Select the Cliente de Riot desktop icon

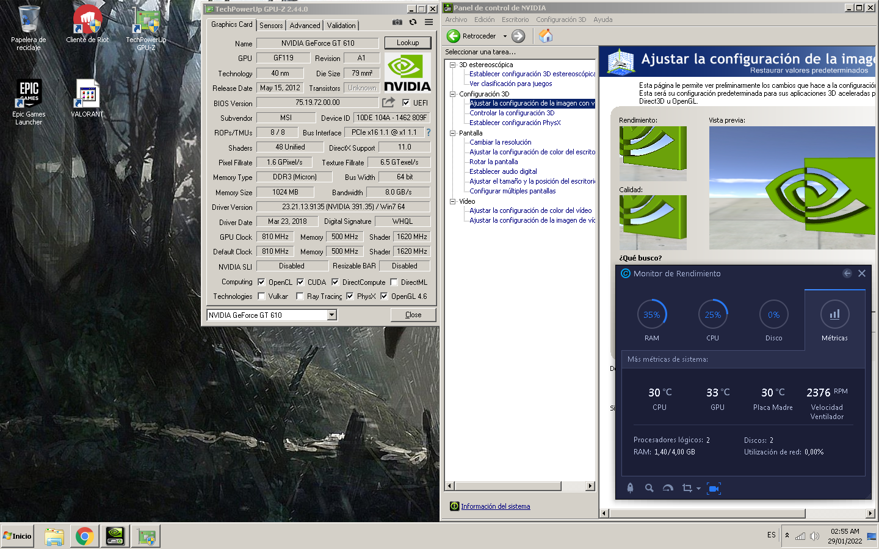click(87, 24)
